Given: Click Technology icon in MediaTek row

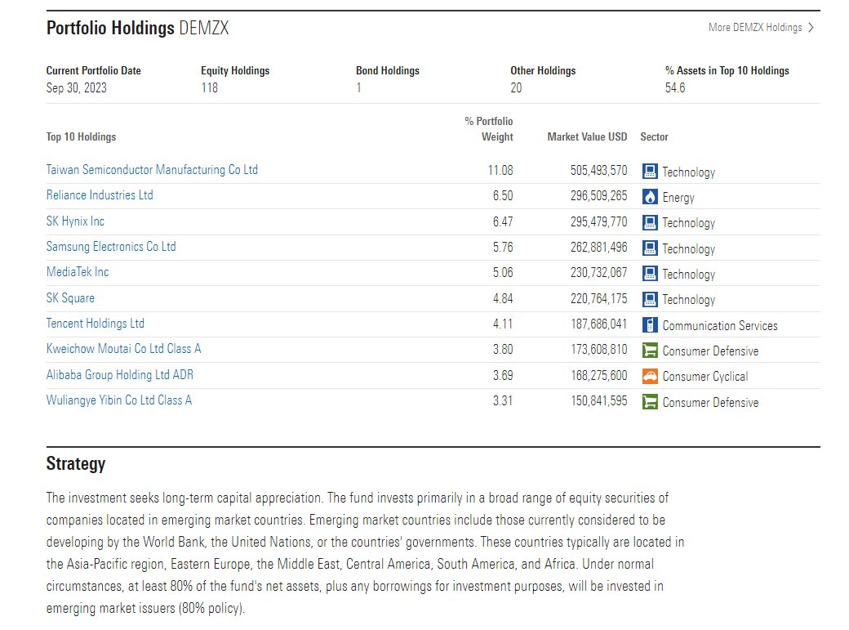Looking at the screenshot, I should (x=650, y=274).
